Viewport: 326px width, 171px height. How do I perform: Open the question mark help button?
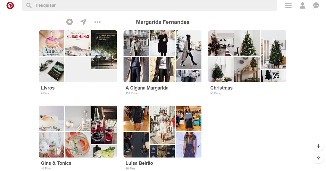click(318, 158)
